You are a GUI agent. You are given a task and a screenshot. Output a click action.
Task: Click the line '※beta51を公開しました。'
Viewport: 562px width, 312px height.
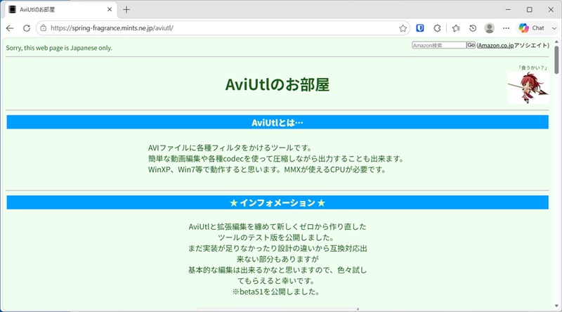tap(276, 292)
